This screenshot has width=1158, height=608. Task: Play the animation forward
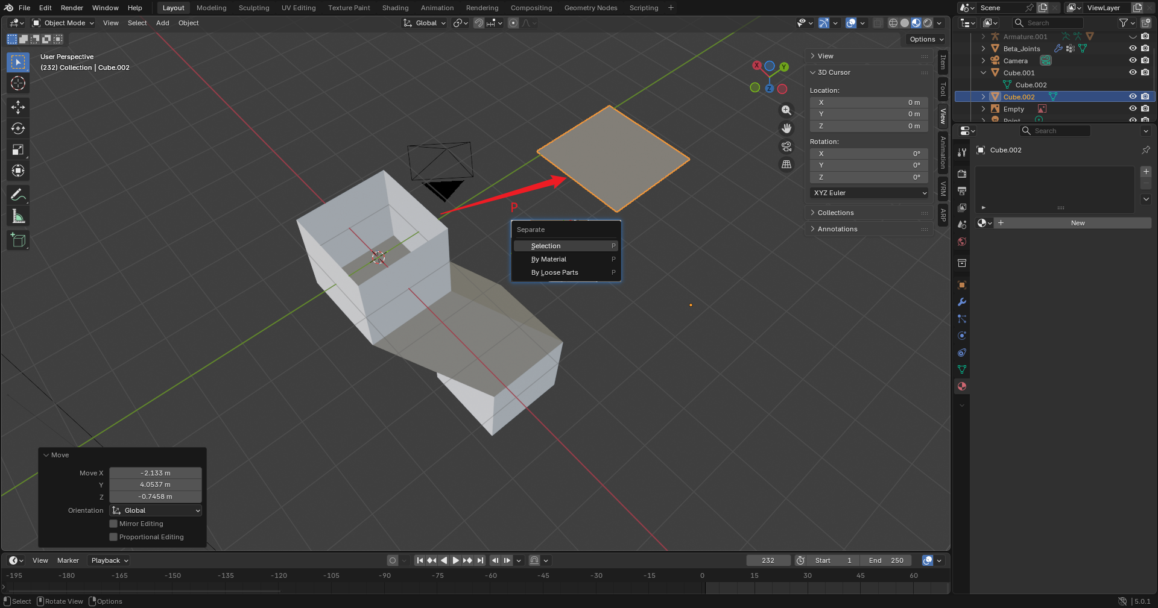456,560
